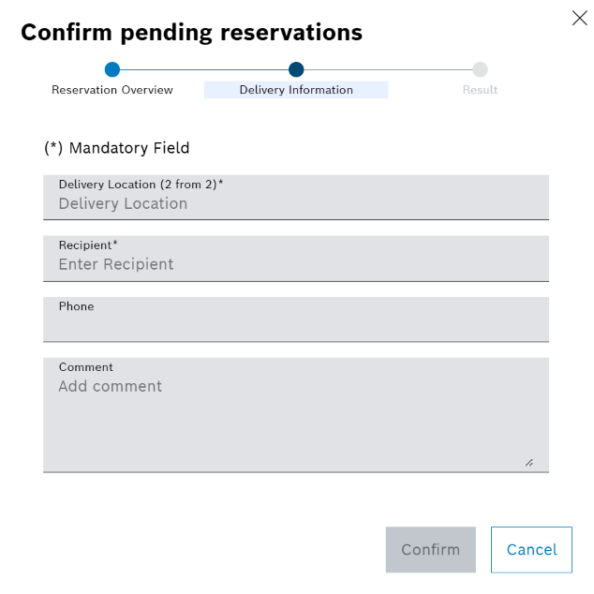
Task: Click the Result step circle
Action: (x=480, y=69)
